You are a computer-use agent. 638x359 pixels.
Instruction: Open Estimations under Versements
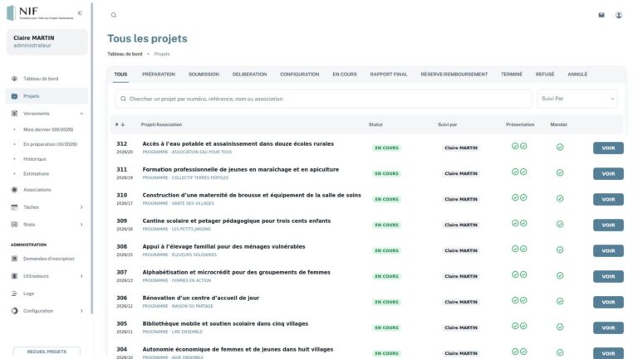point(36,174)
